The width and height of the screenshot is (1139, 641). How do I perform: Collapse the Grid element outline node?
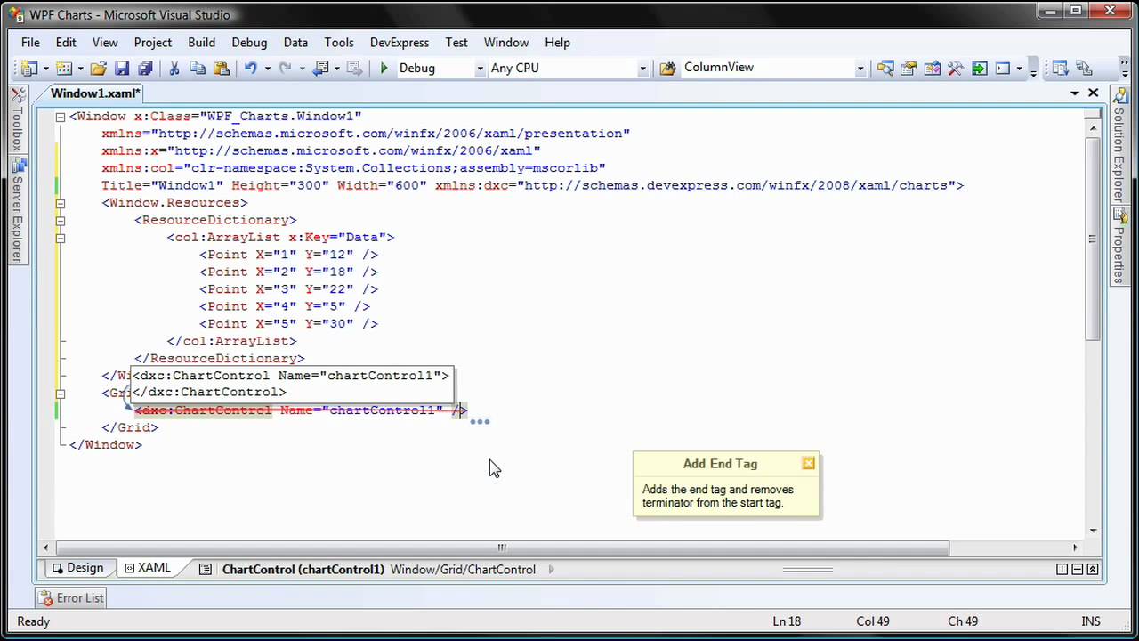pos(61,394)
